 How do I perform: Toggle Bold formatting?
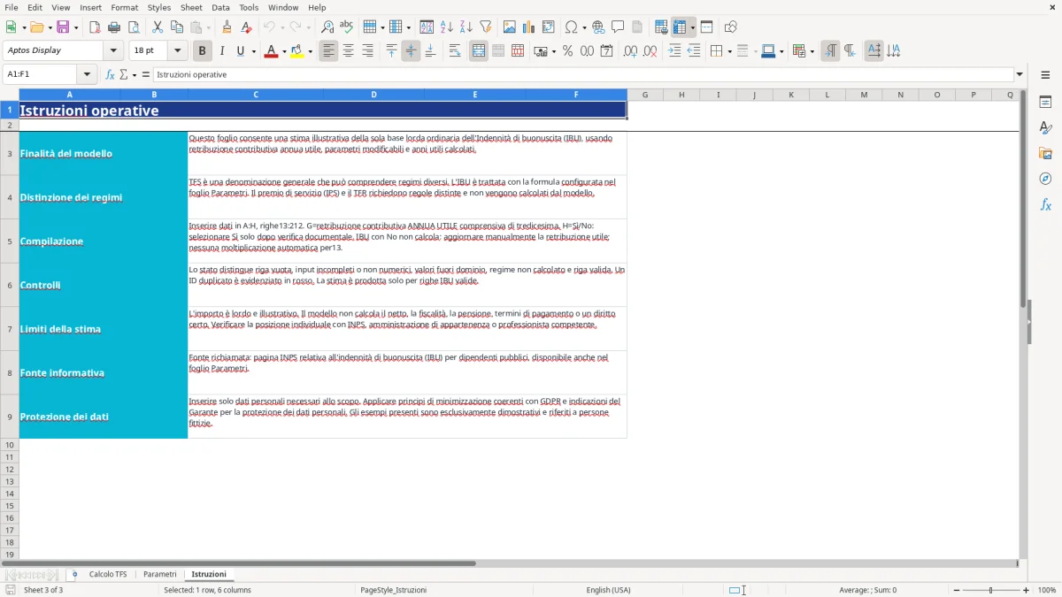(x=203, y=51)
